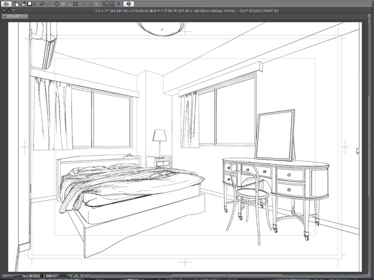The image size is (374, 280).
Task: Click the rotation angle field showing 0.0
Action: [x=49, y=276]
